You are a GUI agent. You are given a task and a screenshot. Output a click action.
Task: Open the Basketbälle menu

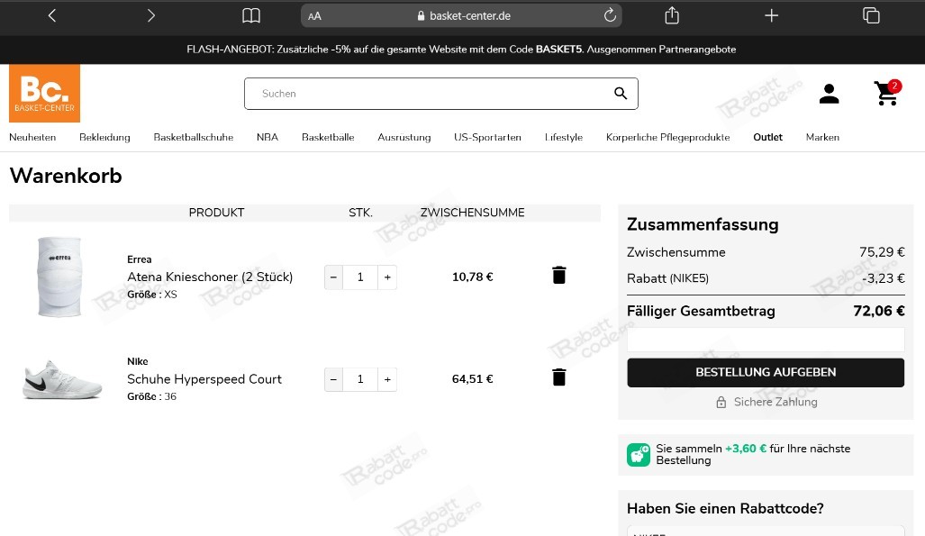pyautogui.click(x=328, y=137)
